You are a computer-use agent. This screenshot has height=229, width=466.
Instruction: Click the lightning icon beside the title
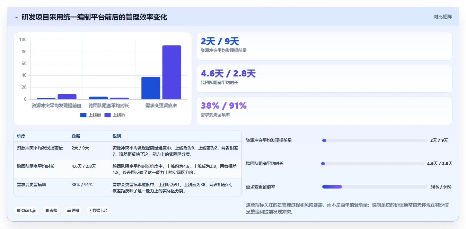(17, 17)
